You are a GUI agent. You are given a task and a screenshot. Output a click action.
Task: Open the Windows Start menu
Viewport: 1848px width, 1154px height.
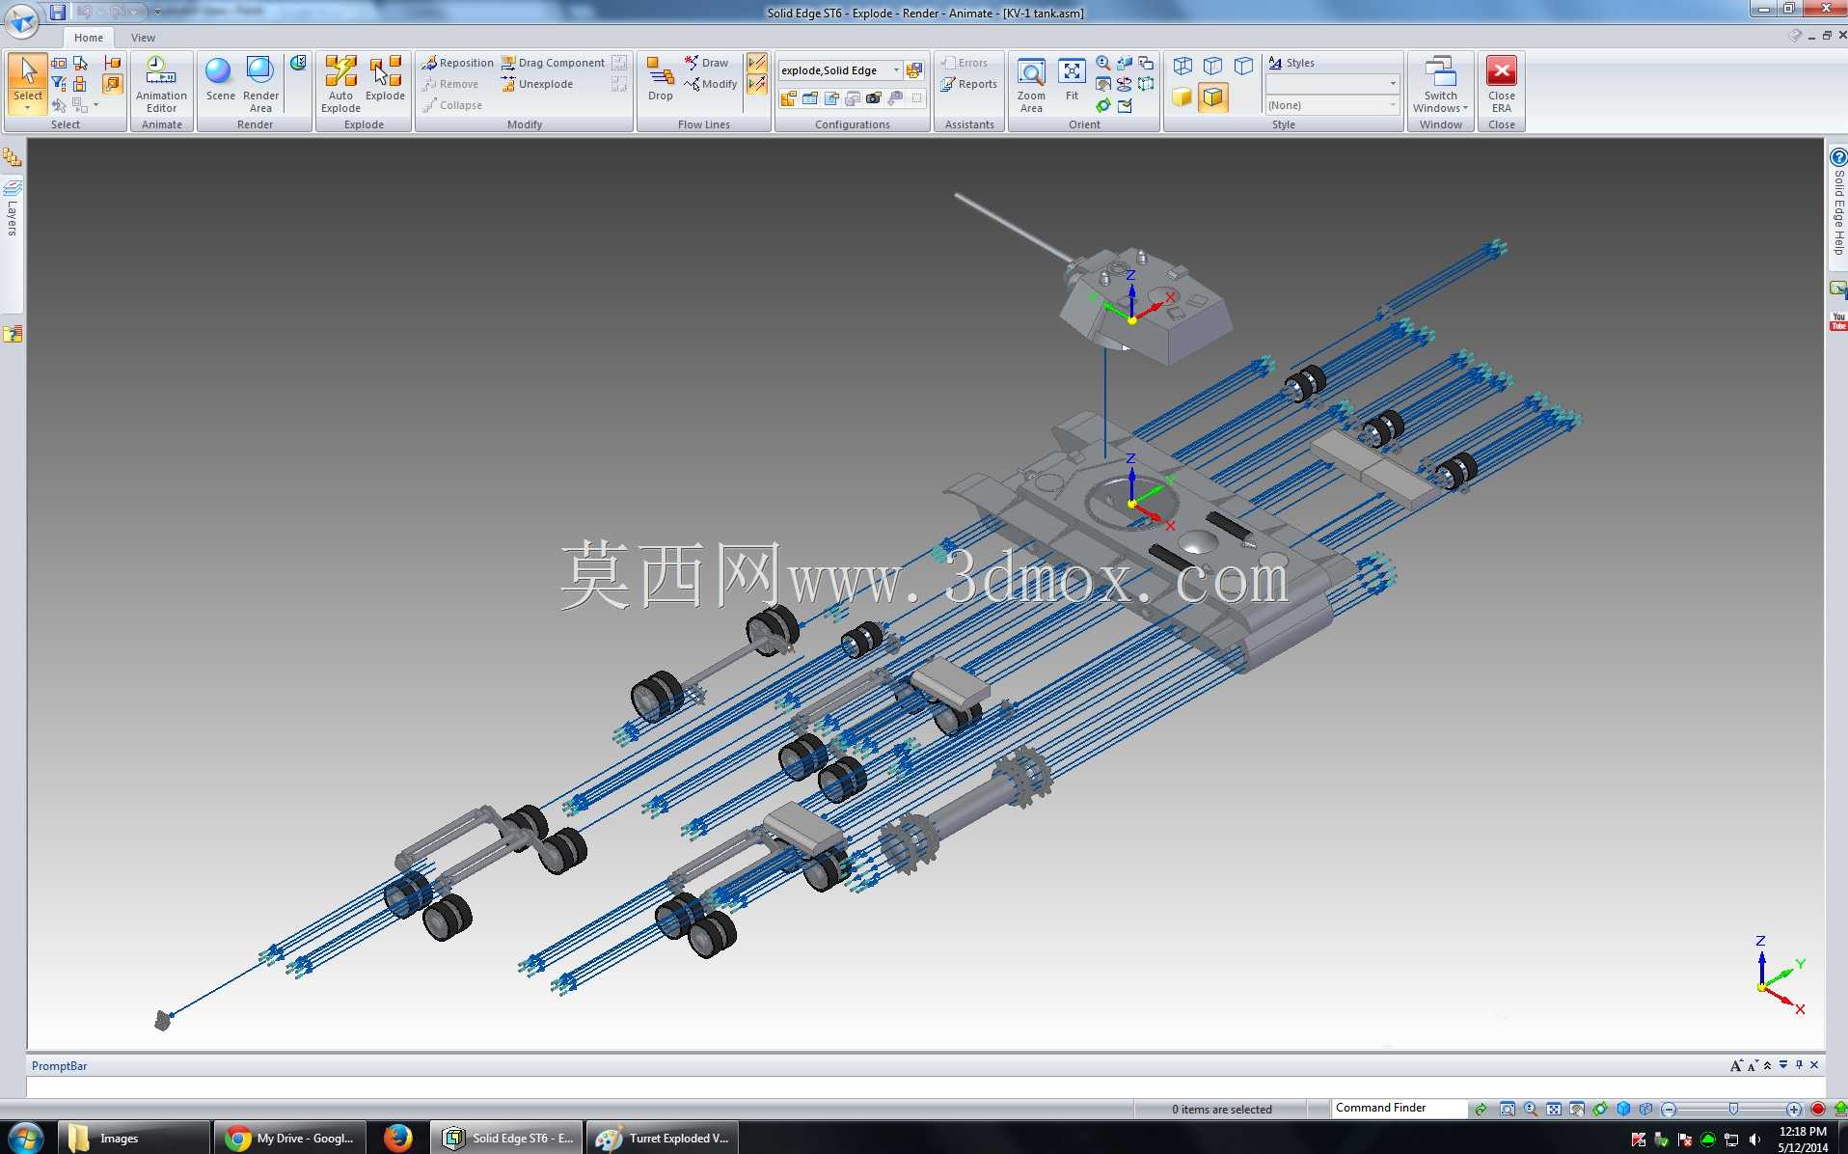[25, 1138]
